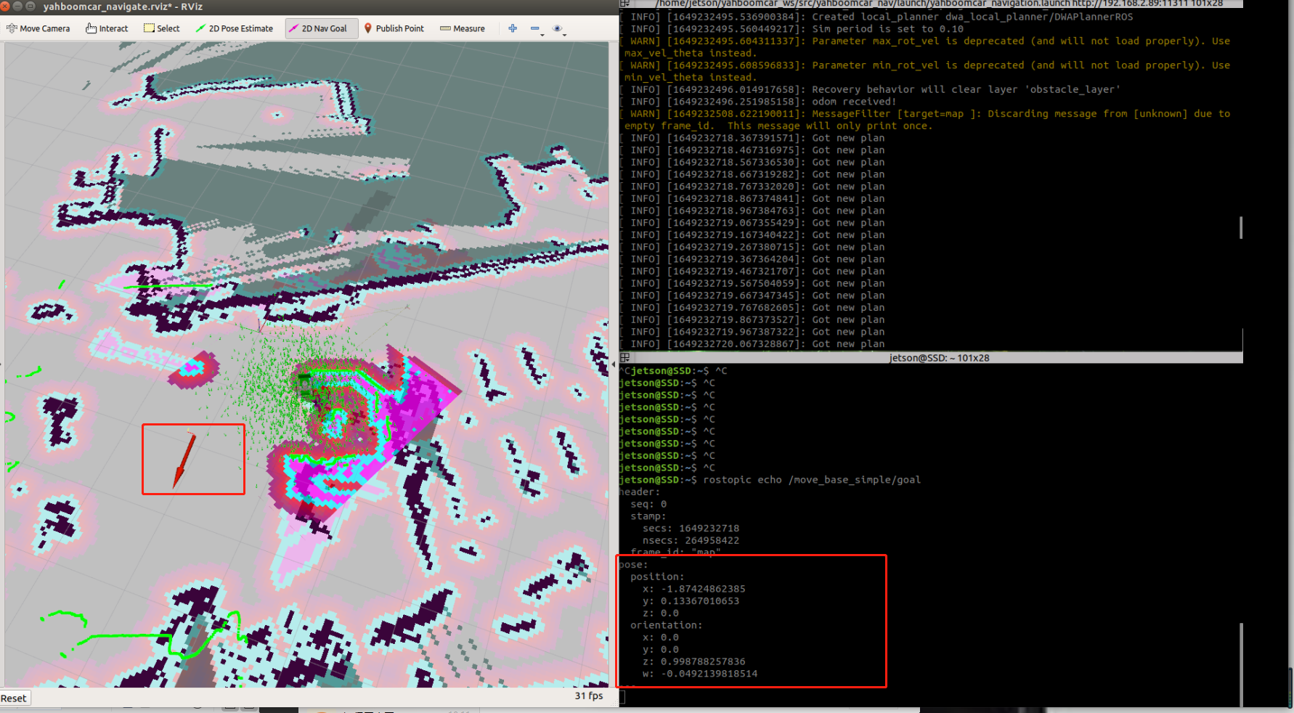Click the upper terminal scrollbar thumb

tap(1241, 227)
